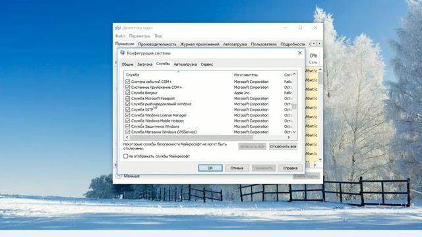Uncheck Служба Bonjour checkbox

click(x=127, y=93)
